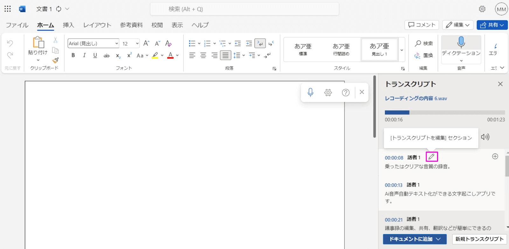
Task: Switch to ホーム tab
Action: point(45,25)
